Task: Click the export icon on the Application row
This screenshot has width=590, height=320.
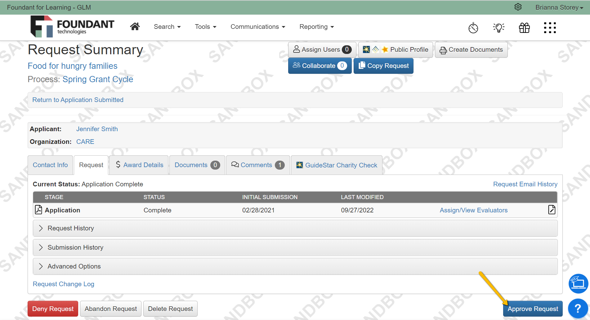Action: click(x=552, y=210)
